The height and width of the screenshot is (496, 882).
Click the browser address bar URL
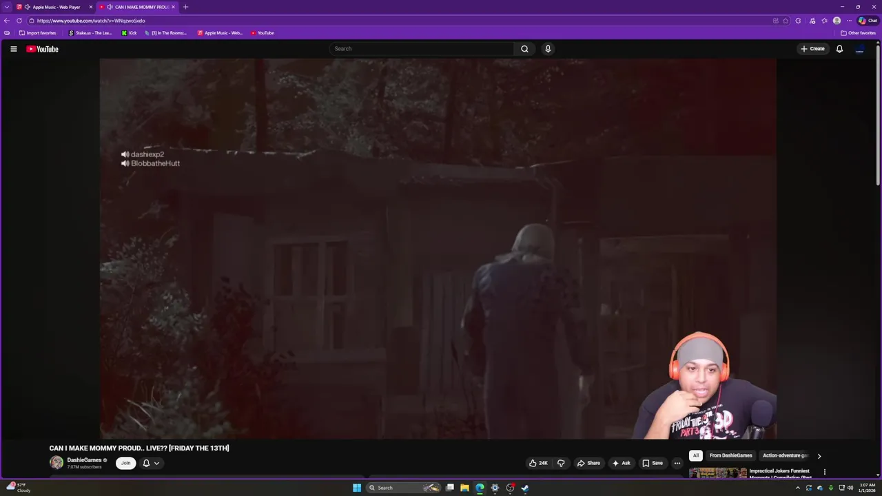(91, 21)
